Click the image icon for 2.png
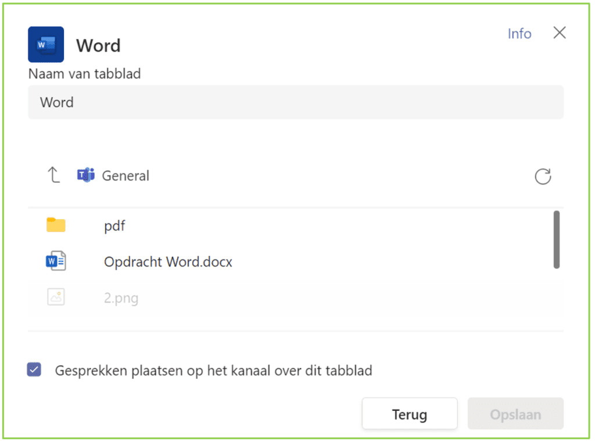Viewport: 595px width, 441px height. pyautogui.click(x=56, y=297)
